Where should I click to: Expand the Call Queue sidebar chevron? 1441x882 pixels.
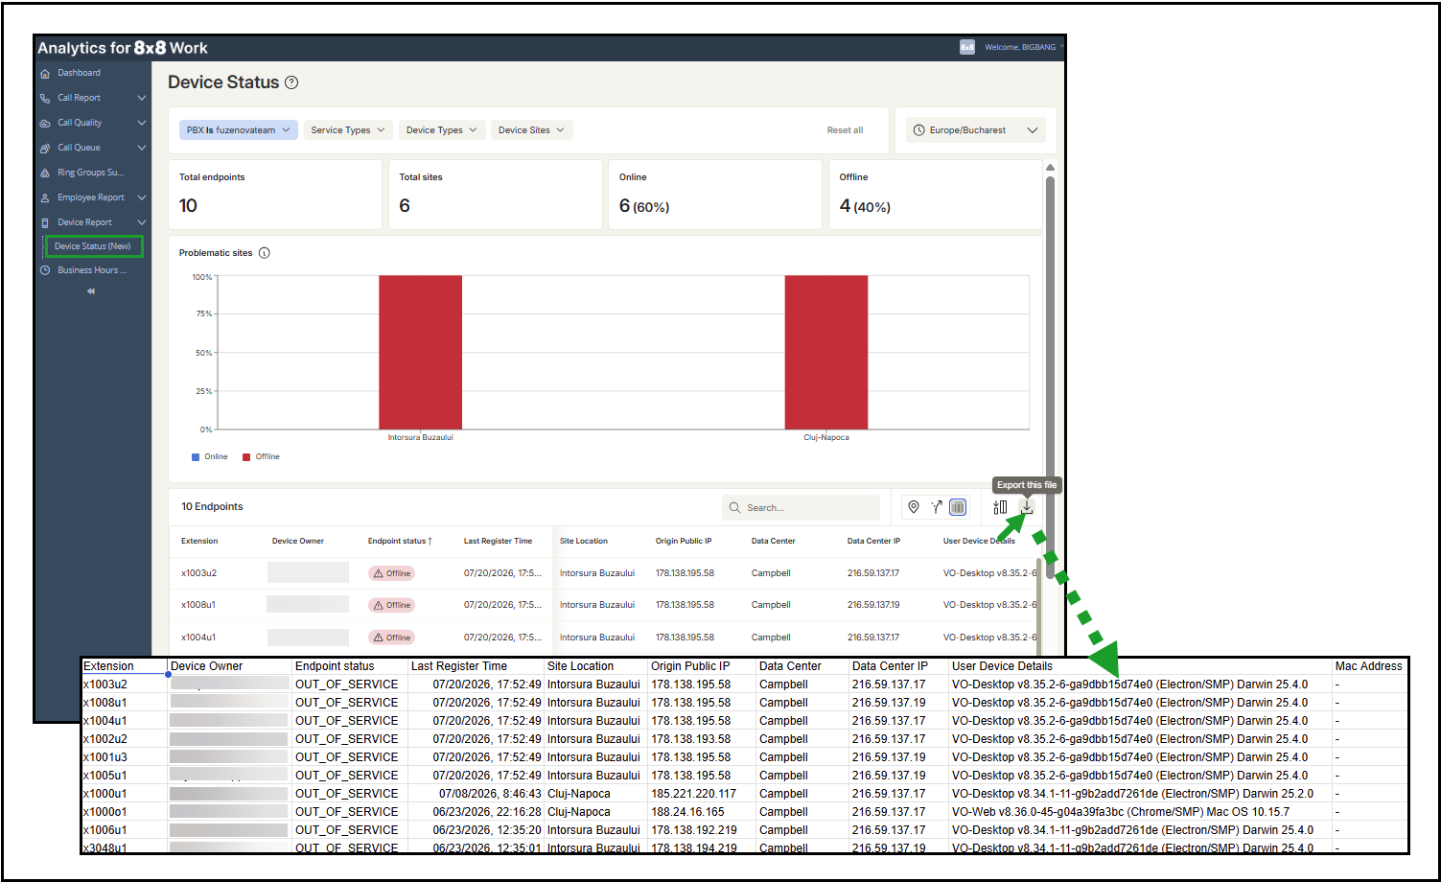point(142,148)
